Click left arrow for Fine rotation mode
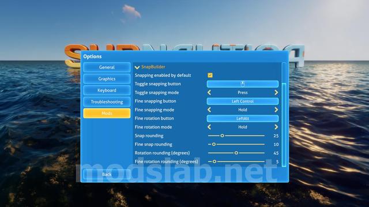Image resolution: width=369 pixels, height=207 pixels. click(x=209, y=127)
